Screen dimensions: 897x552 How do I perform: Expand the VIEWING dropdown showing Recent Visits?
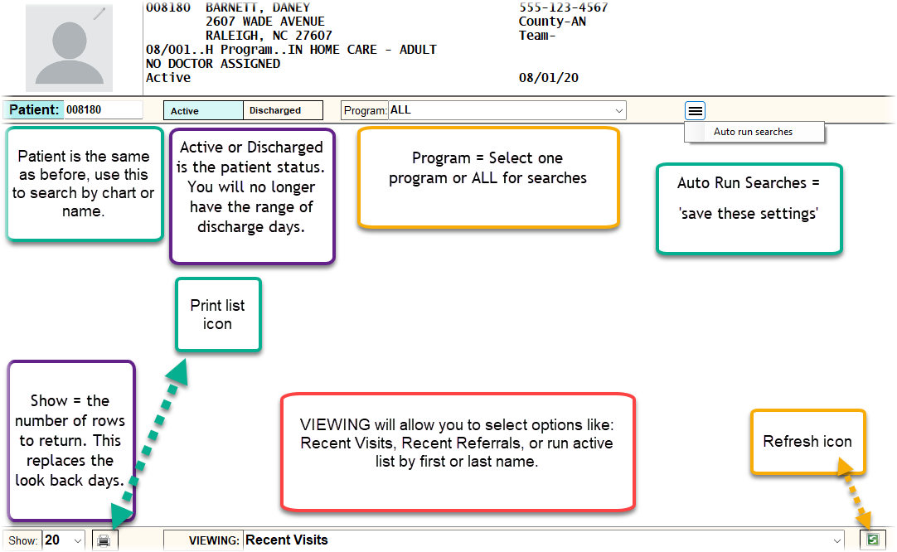[543, 540]
